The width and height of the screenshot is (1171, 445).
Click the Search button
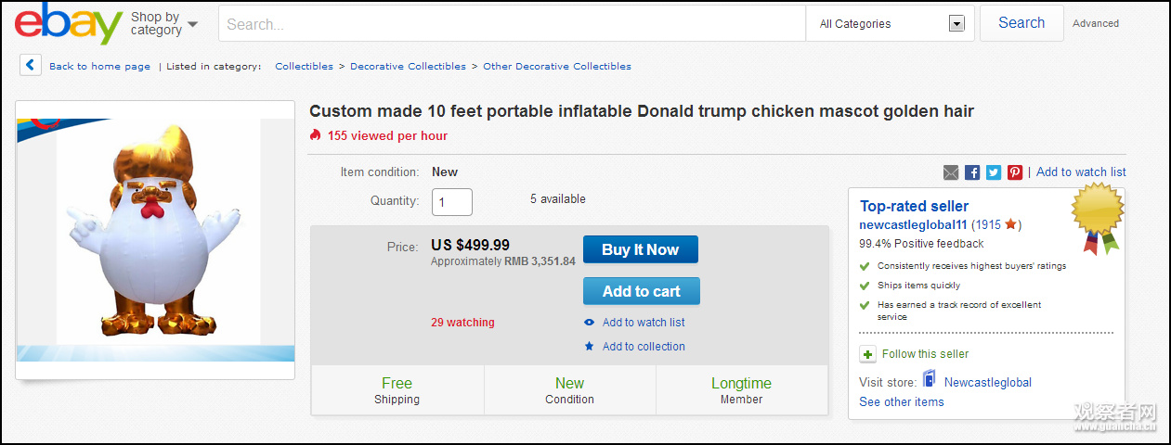coord(1021,23)
